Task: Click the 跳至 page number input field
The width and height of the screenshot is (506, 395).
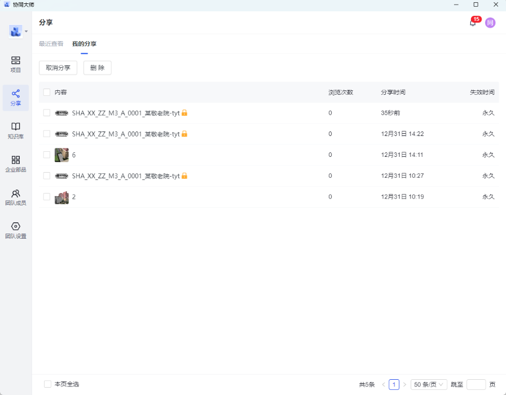Action: (x=476, y=384)
